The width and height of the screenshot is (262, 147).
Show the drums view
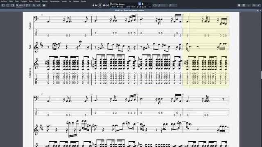click(248, 5)
